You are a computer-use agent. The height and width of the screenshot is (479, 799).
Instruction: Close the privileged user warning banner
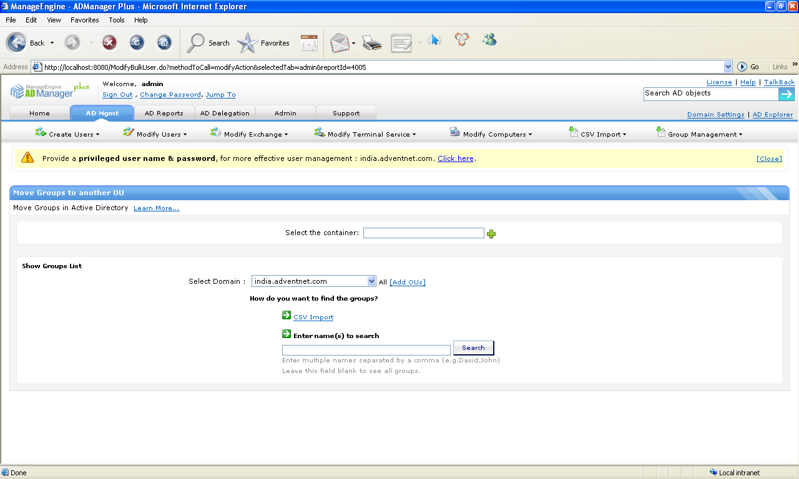click(768, 158)
